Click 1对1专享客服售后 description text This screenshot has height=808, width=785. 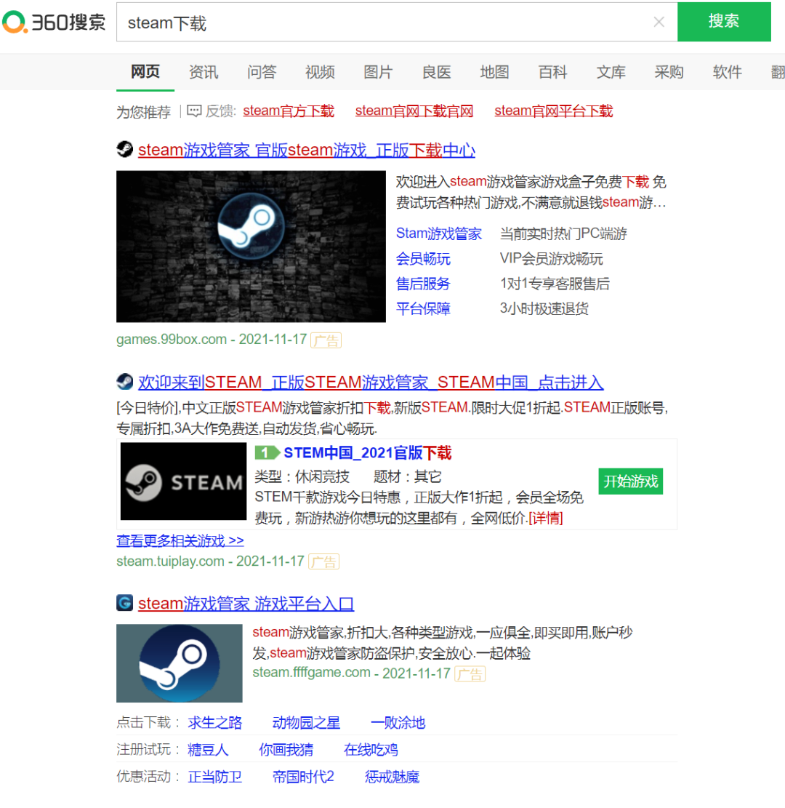[x=555, y=284]
